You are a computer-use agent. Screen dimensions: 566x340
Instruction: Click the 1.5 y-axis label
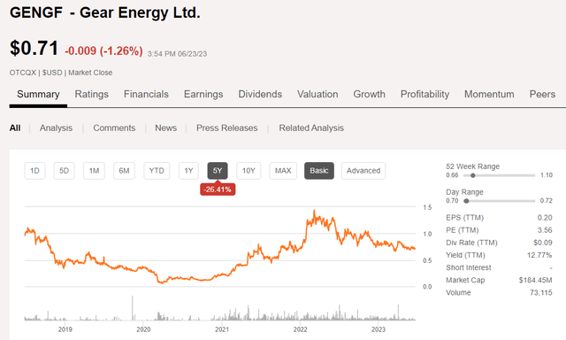point(427,207)
